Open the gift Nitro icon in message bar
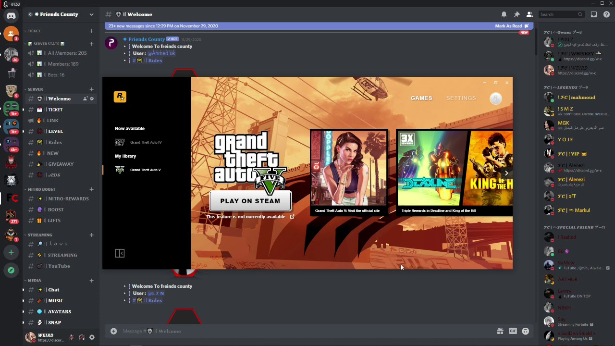Image resolution: width=615 pixels, height=346 pixels. [x=500, y=331]
